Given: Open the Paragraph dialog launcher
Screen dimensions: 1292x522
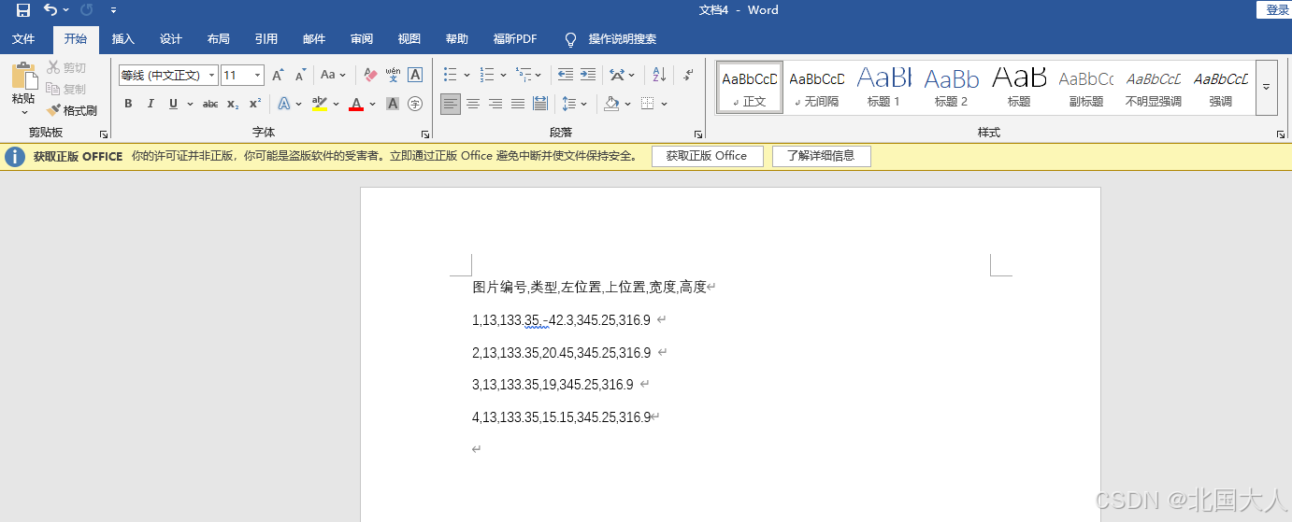Looking at the screenshot, I should tap(698, 134).
